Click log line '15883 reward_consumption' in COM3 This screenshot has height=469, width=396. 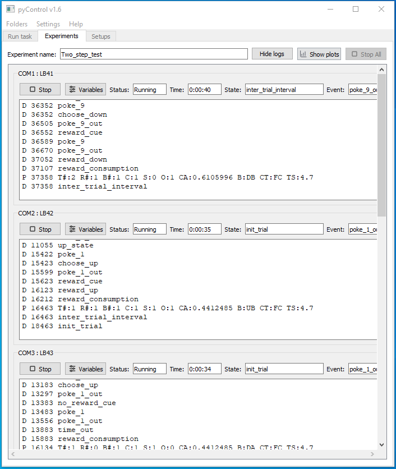tap(80, 439)
